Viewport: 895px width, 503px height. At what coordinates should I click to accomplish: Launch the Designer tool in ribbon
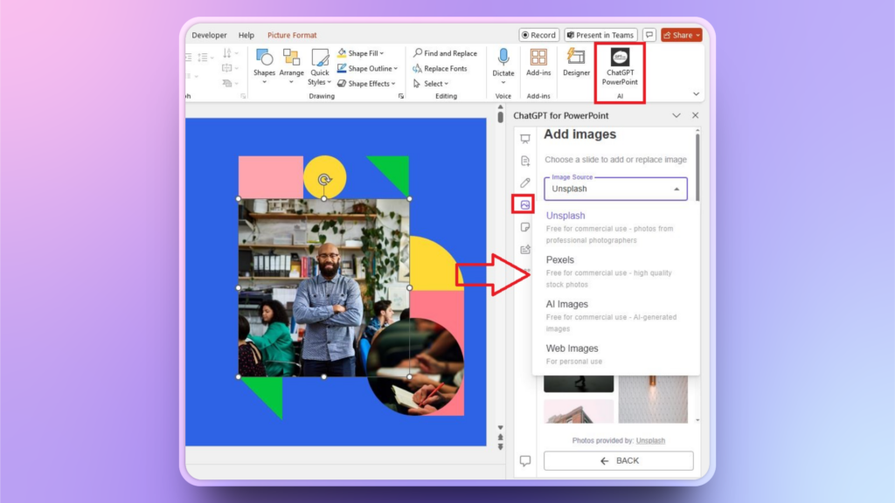[576, 63]
